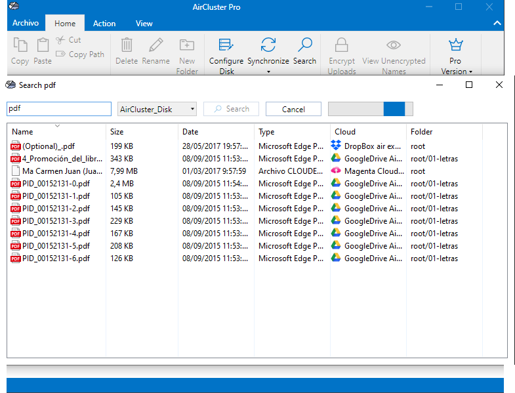
Task: Click the AirCluster app icon in the title bar
Action: pos(14,6)
